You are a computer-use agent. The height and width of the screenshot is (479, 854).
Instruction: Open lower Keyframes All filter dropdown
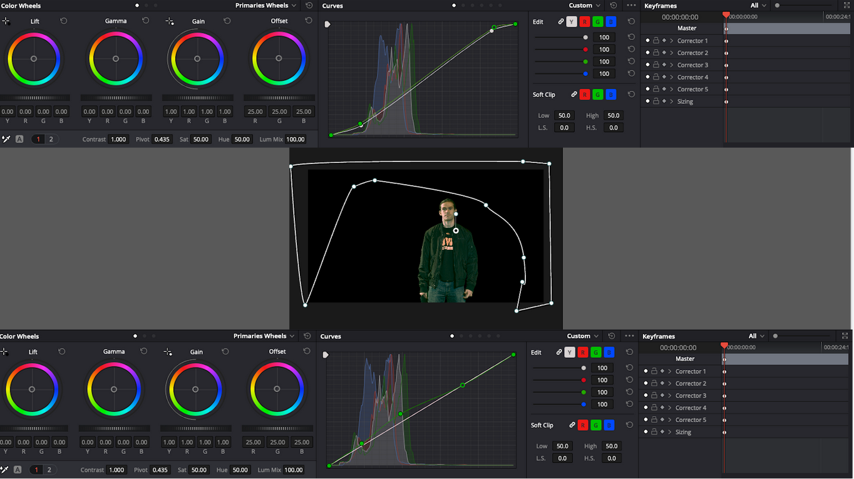(x=756, y=336)
